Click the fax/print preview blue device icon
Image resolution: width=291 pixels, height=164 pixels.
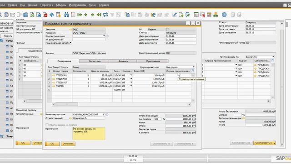coord(25,15)
